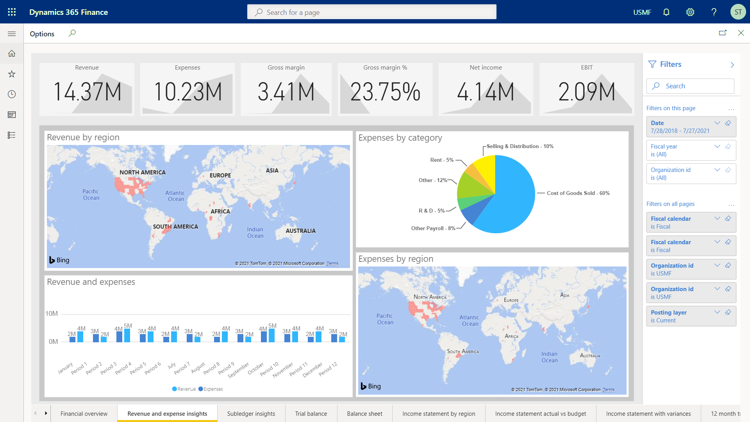
Task: Click the help question mark icon
Action: coord(714,12)
